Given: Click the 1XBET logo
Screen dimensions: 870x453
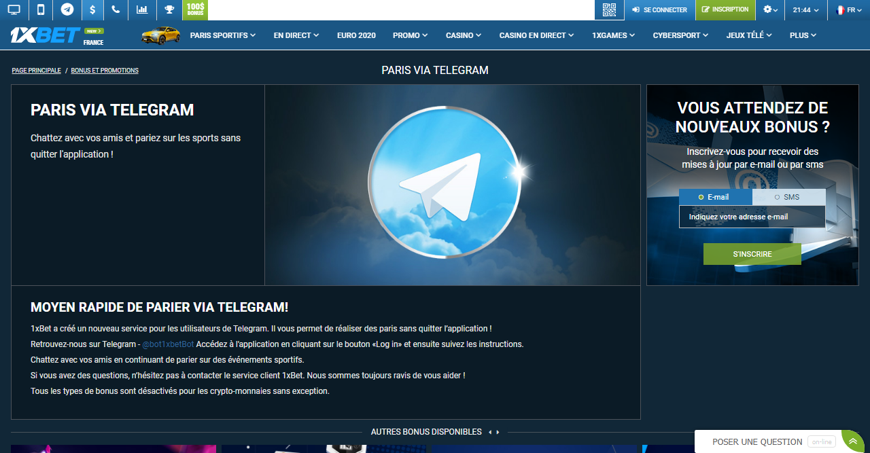Looking at the screenshot, I should coord(45,35).
